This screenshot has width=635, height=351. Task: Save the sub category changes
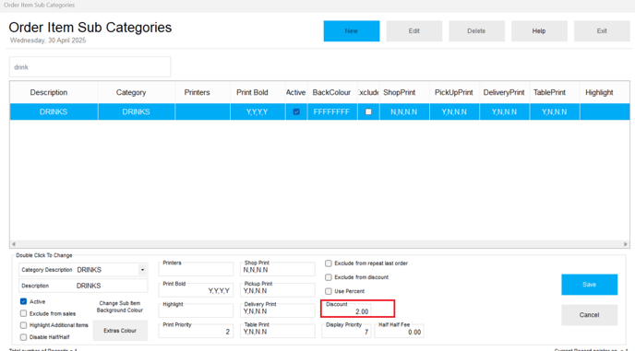(589, 285)
